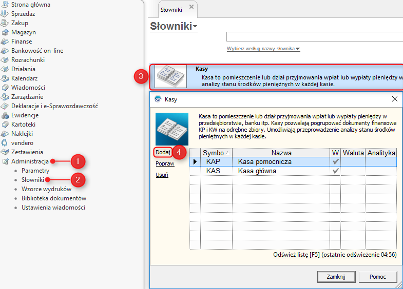
Task: Select the KAP symbol cell
Action: coord(216,161)
